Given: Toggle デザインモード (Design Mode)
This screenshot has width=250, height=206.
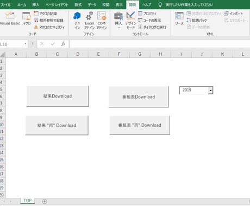Looking at the screenshot, I should coord(130,20).
